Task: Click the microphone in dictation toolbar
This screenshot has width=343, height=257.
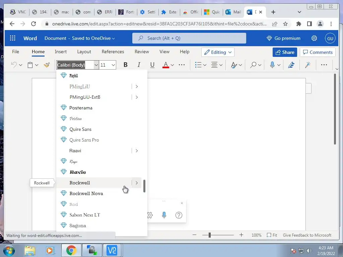Action: click(164, 215)
